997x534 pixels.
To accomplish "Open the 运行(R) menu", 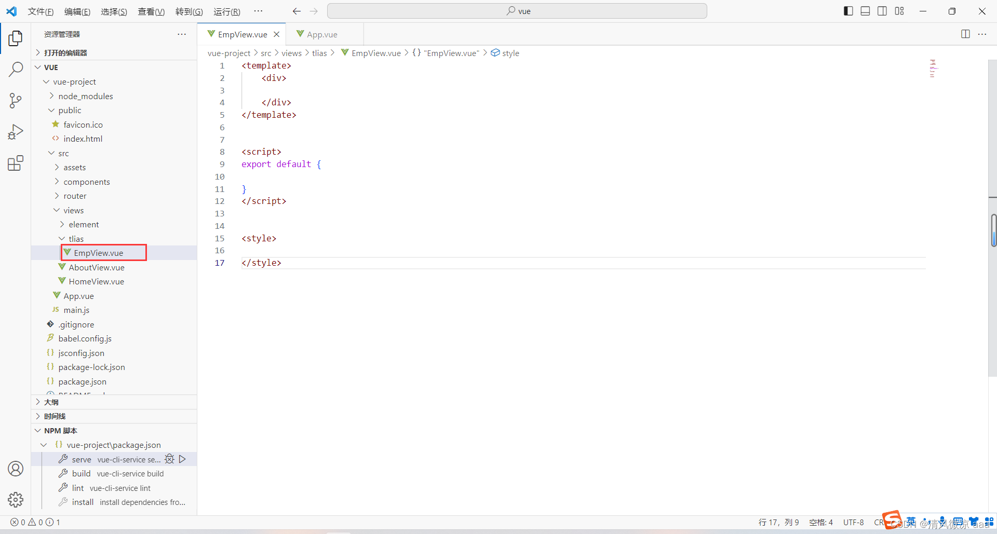I will 227,11.
